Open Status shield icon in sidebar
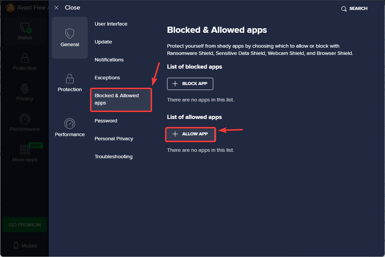 point(25,28)
